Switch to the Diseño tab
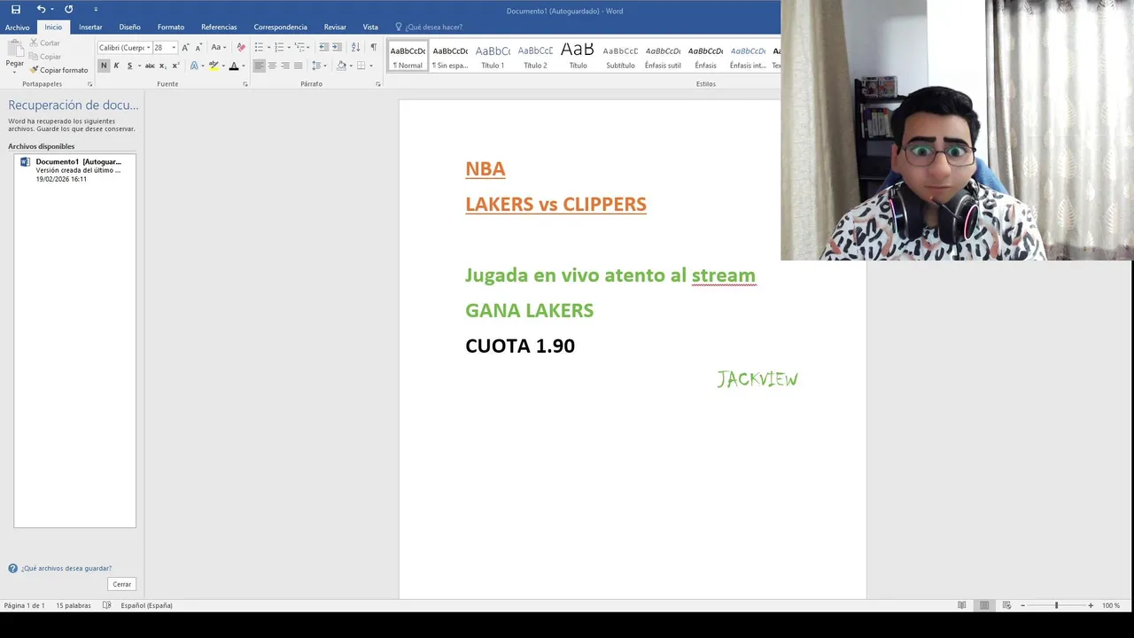 click(x=130, y=27)
